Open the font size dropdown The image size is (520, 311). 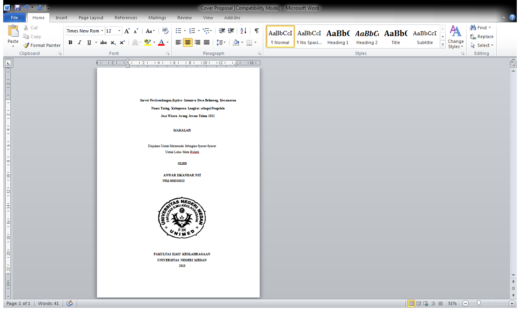[x=119, y=31]
